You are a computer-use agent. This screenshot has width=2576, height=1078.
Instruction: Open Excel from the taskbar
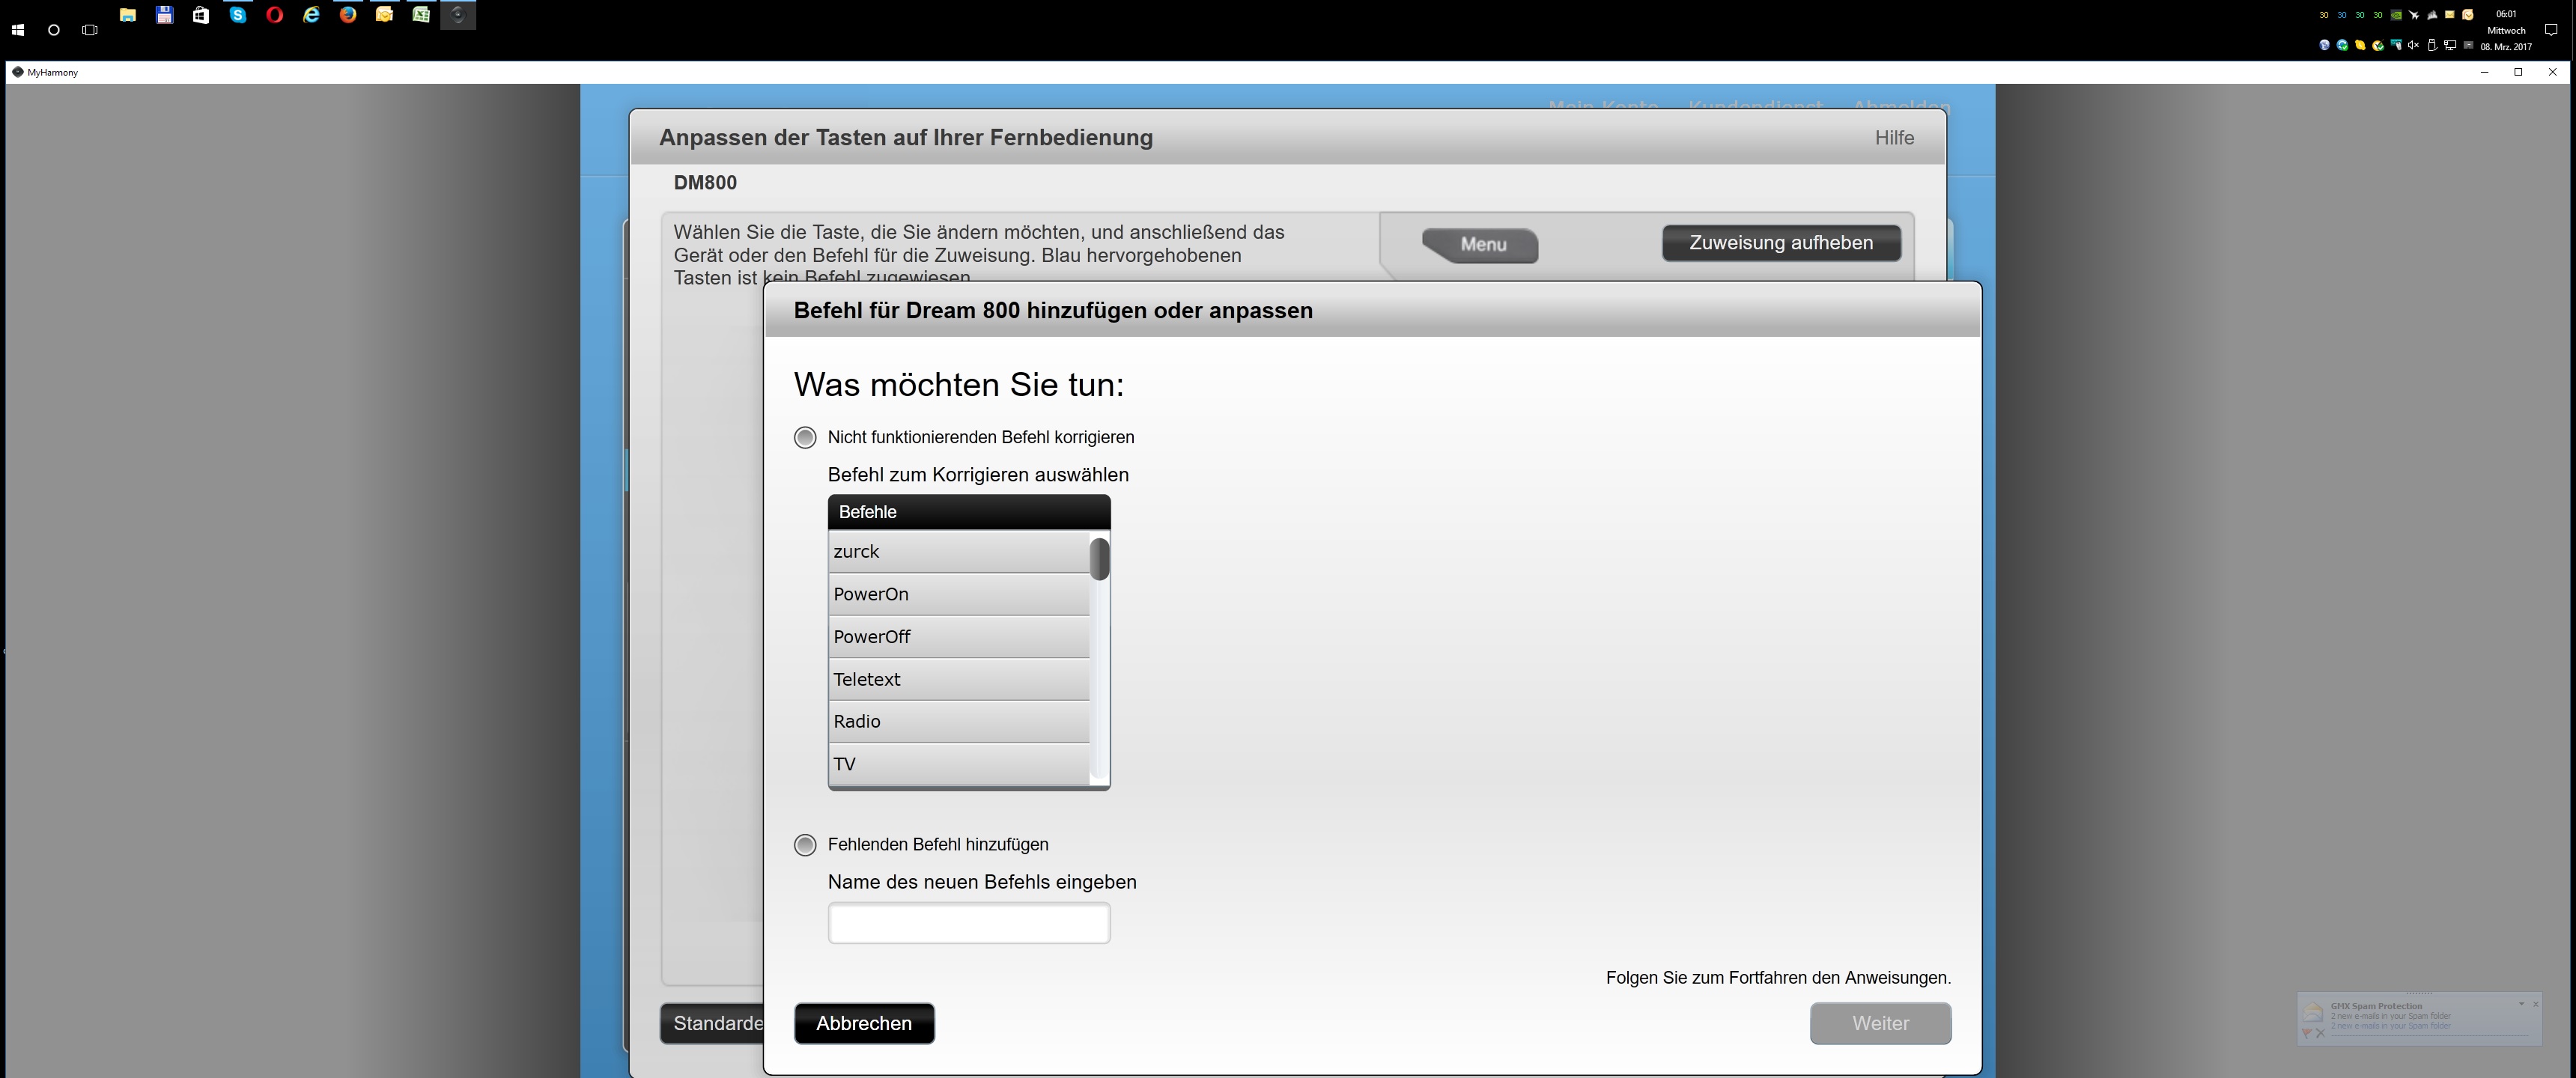421,15
